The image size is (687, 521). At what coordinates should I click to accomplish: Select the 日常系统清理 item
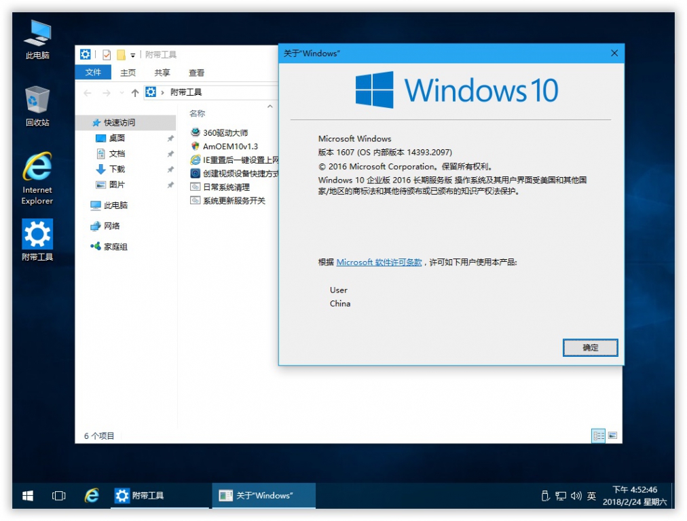pos(221,187)
